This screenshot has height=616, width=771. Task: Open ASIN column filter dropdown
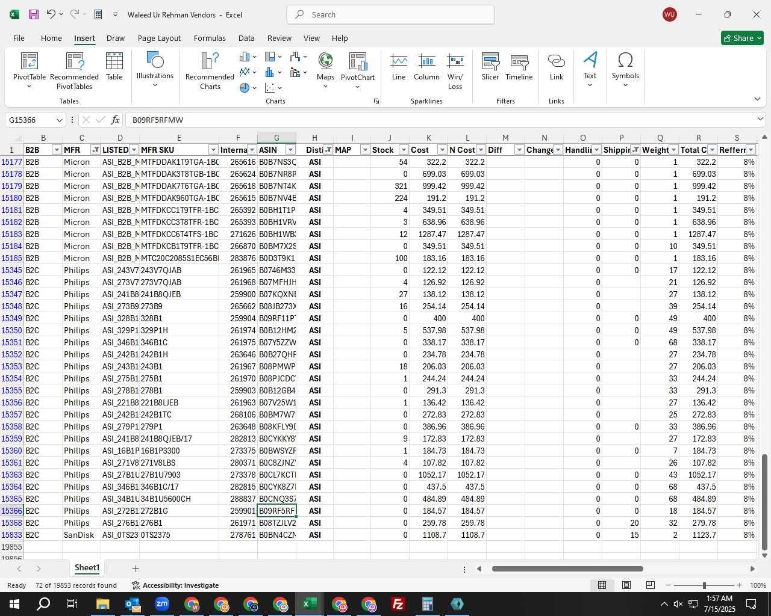click(290, 150)
